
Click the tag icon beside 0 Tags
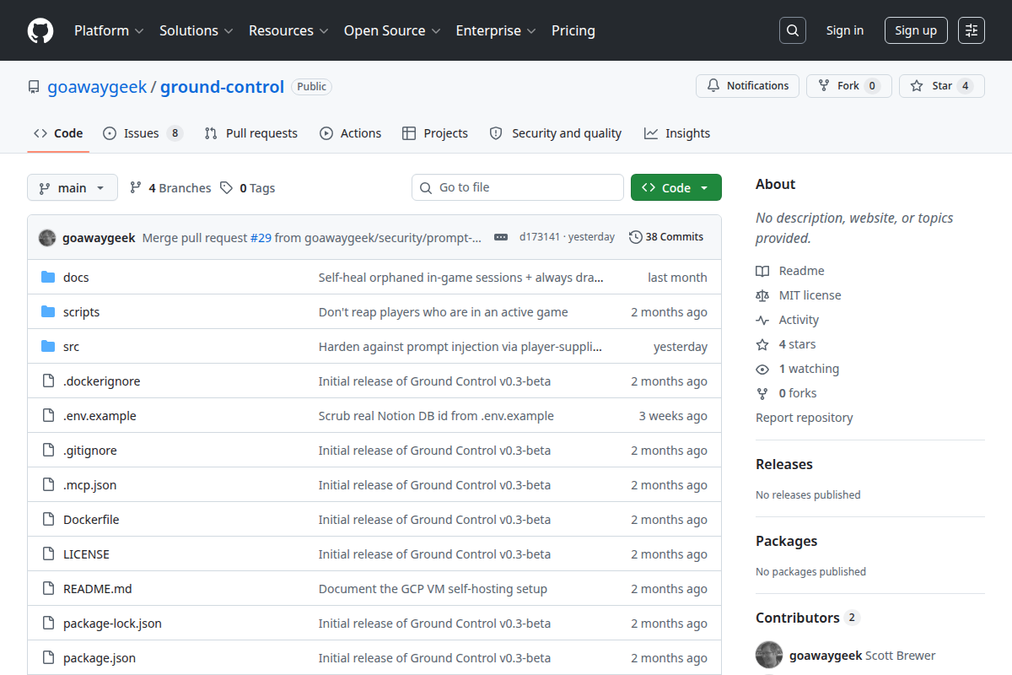click(226, 188)
